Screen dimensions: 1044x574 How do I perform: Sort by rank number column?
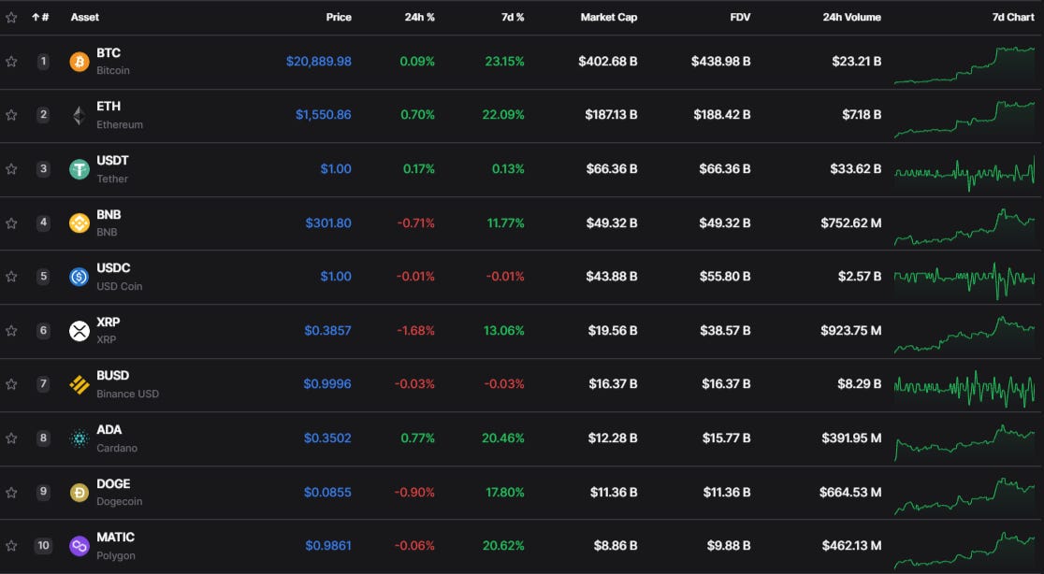[40, 17]
